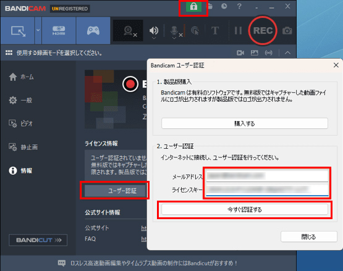The height and width of the screenshot is (271, 343).
Task: Toggle mouse cursor effects icon
Action: pyautogui.click(x=195, y=31)
